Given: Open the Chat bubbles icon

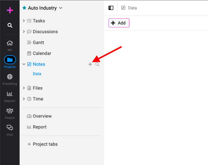Looking at the screenshot, I should [10, 128].
